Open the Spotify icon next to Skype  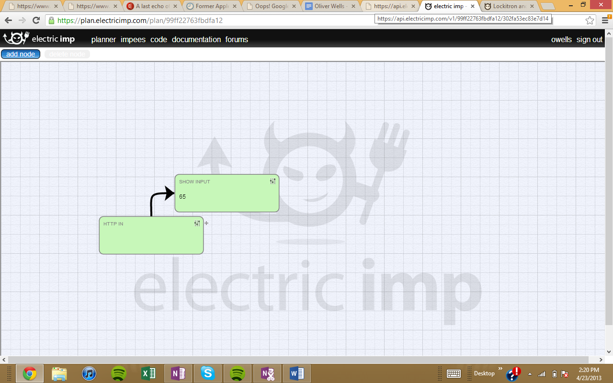click(238, 373)
